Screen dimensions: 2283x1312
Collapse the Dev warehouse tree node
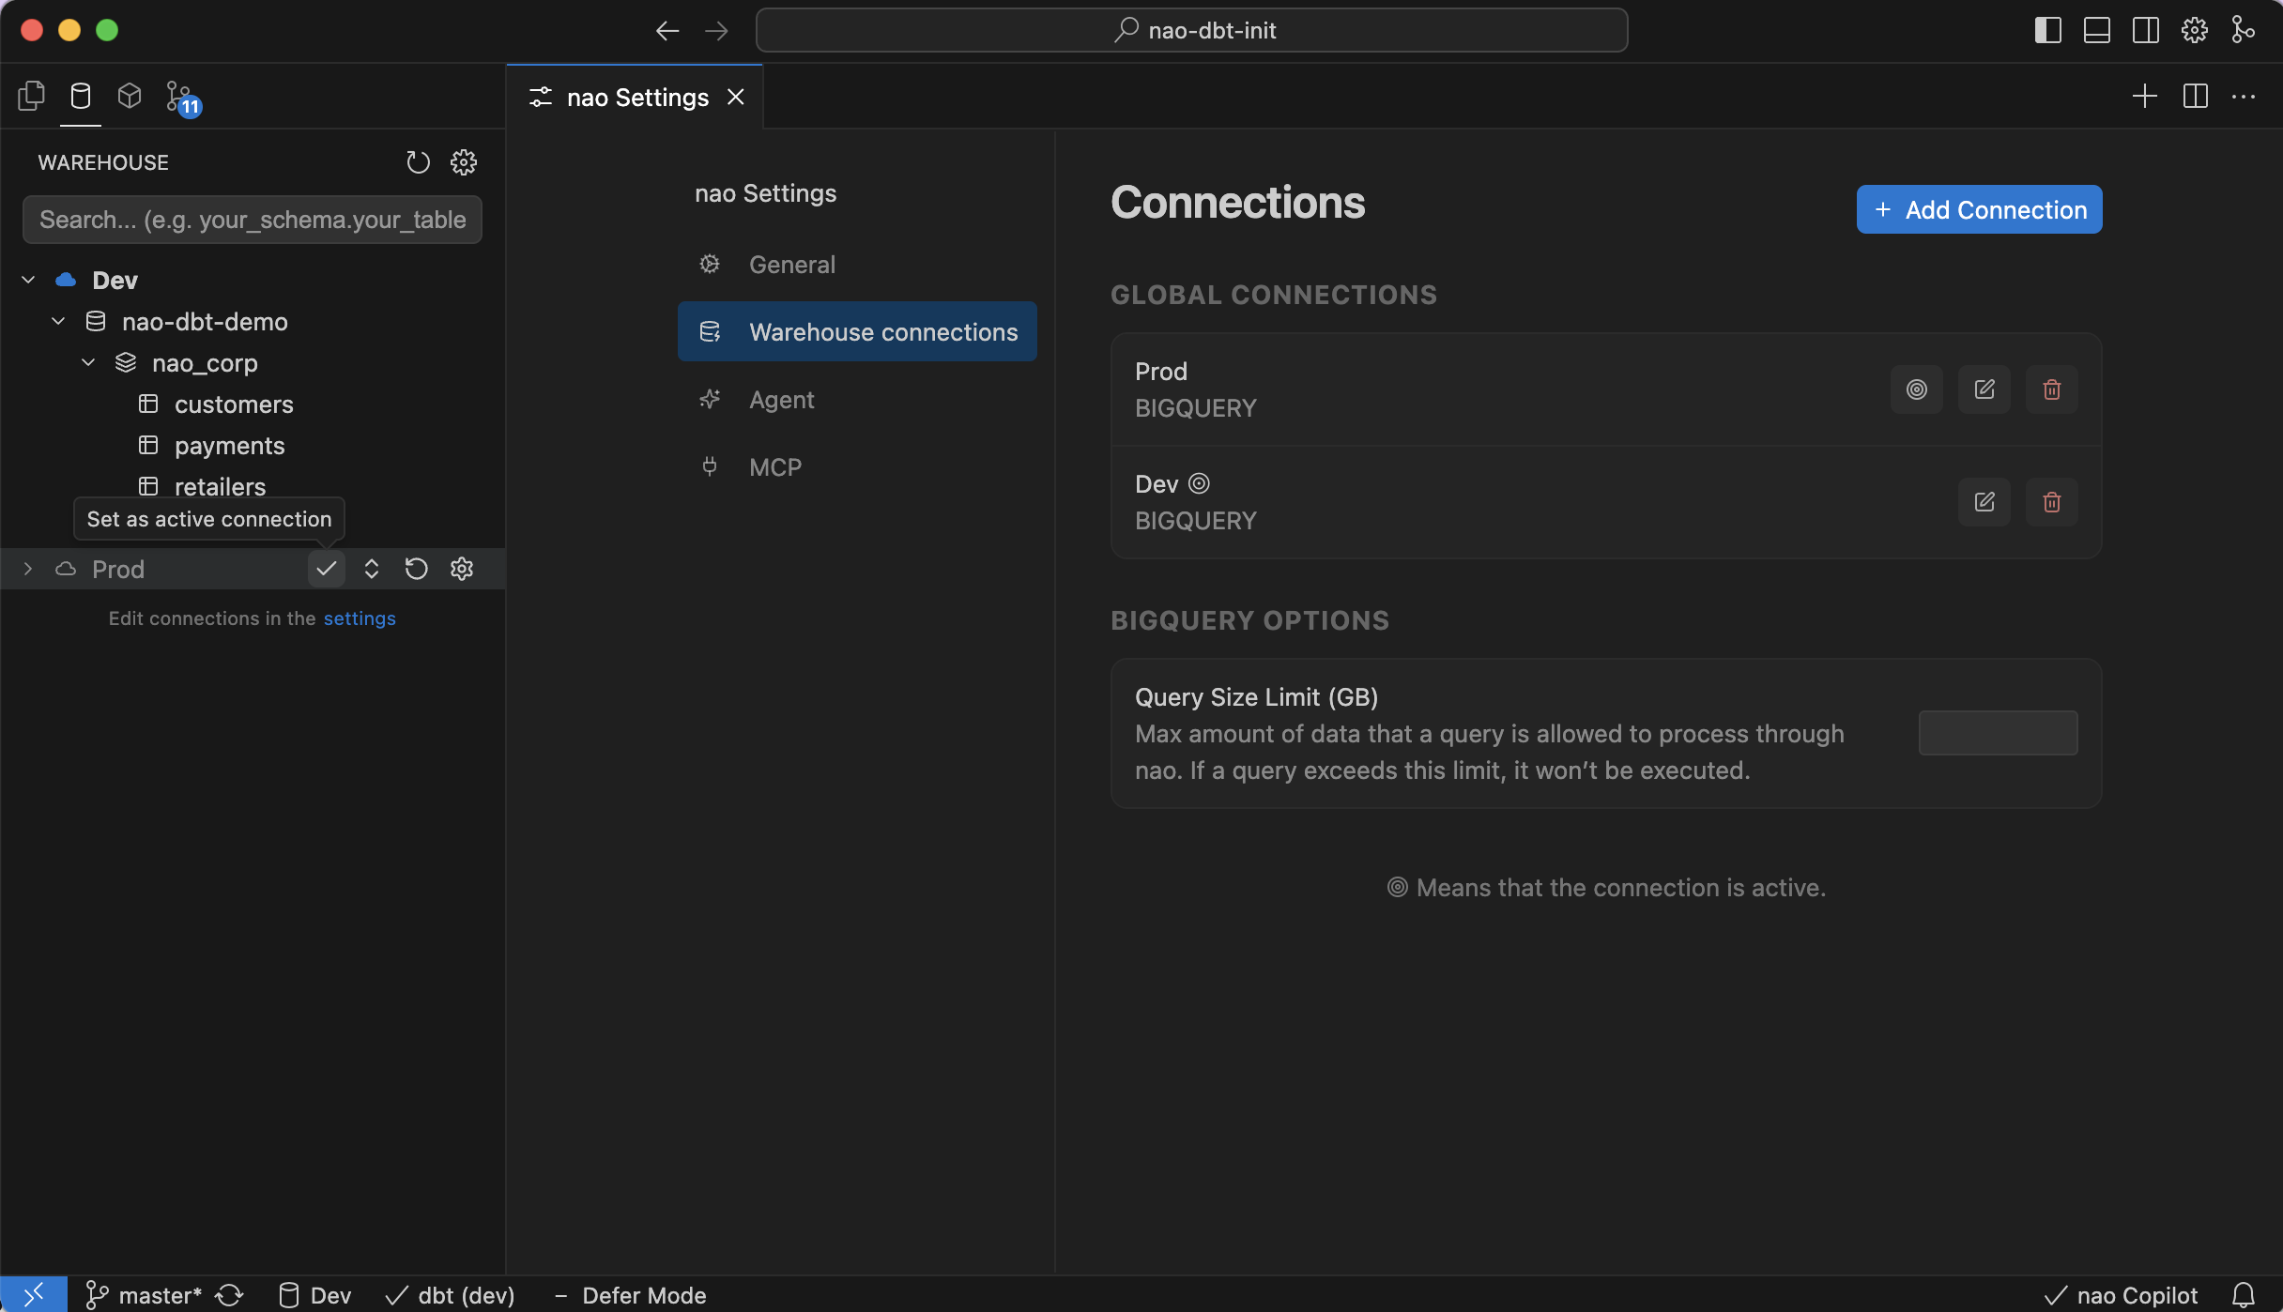(27, 279)
